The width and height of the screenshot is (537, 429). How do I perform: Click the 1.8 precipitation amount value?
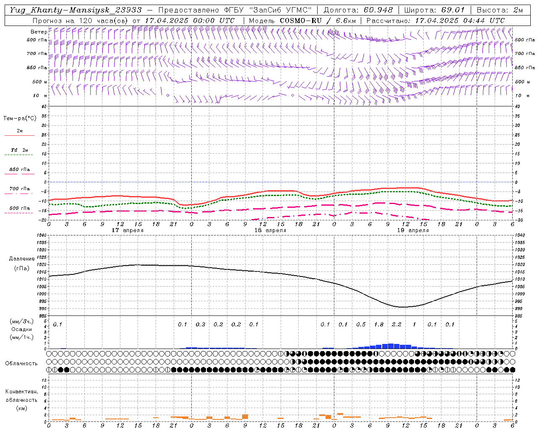(x=379, y=324)
